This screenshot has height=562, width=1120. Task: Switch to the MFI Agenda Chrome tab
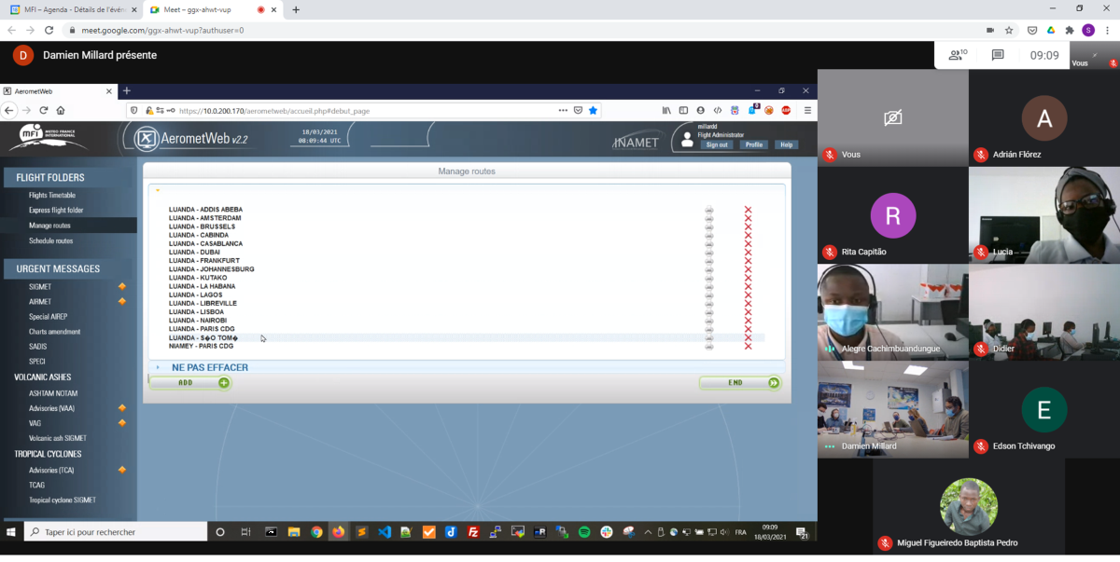[x=73, y=9]
